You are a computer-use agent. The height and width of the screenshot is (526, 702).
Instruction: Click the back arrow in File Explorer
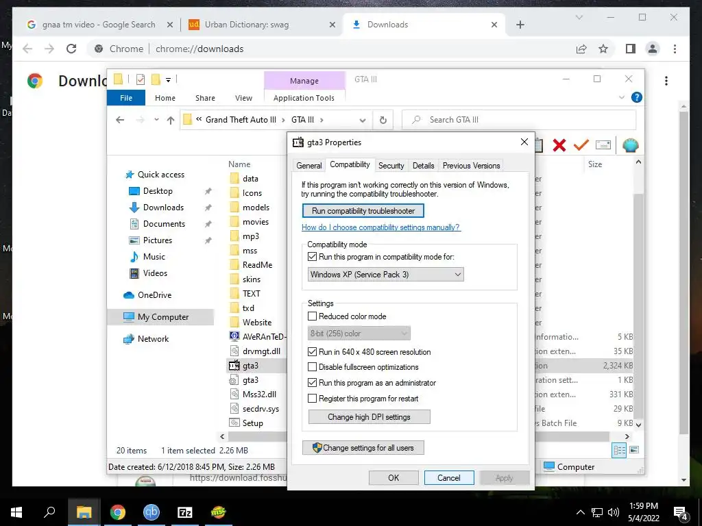tap(120, 120)
